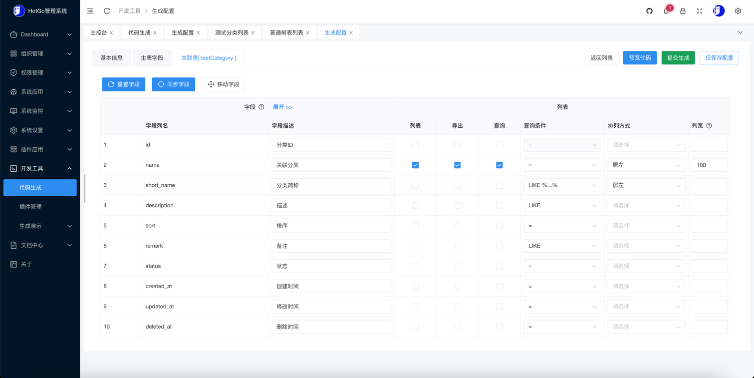Enable the 导出 checkbox for short_name
Image resolution: width=754 pixels, height=378 pixels.
click(x=457, y=185)
